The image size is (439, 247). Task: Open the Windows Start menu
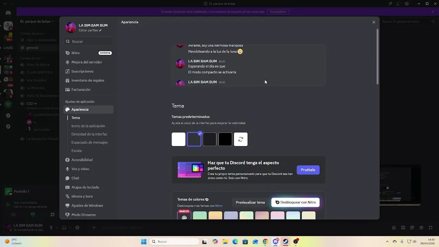click(144, 242)
